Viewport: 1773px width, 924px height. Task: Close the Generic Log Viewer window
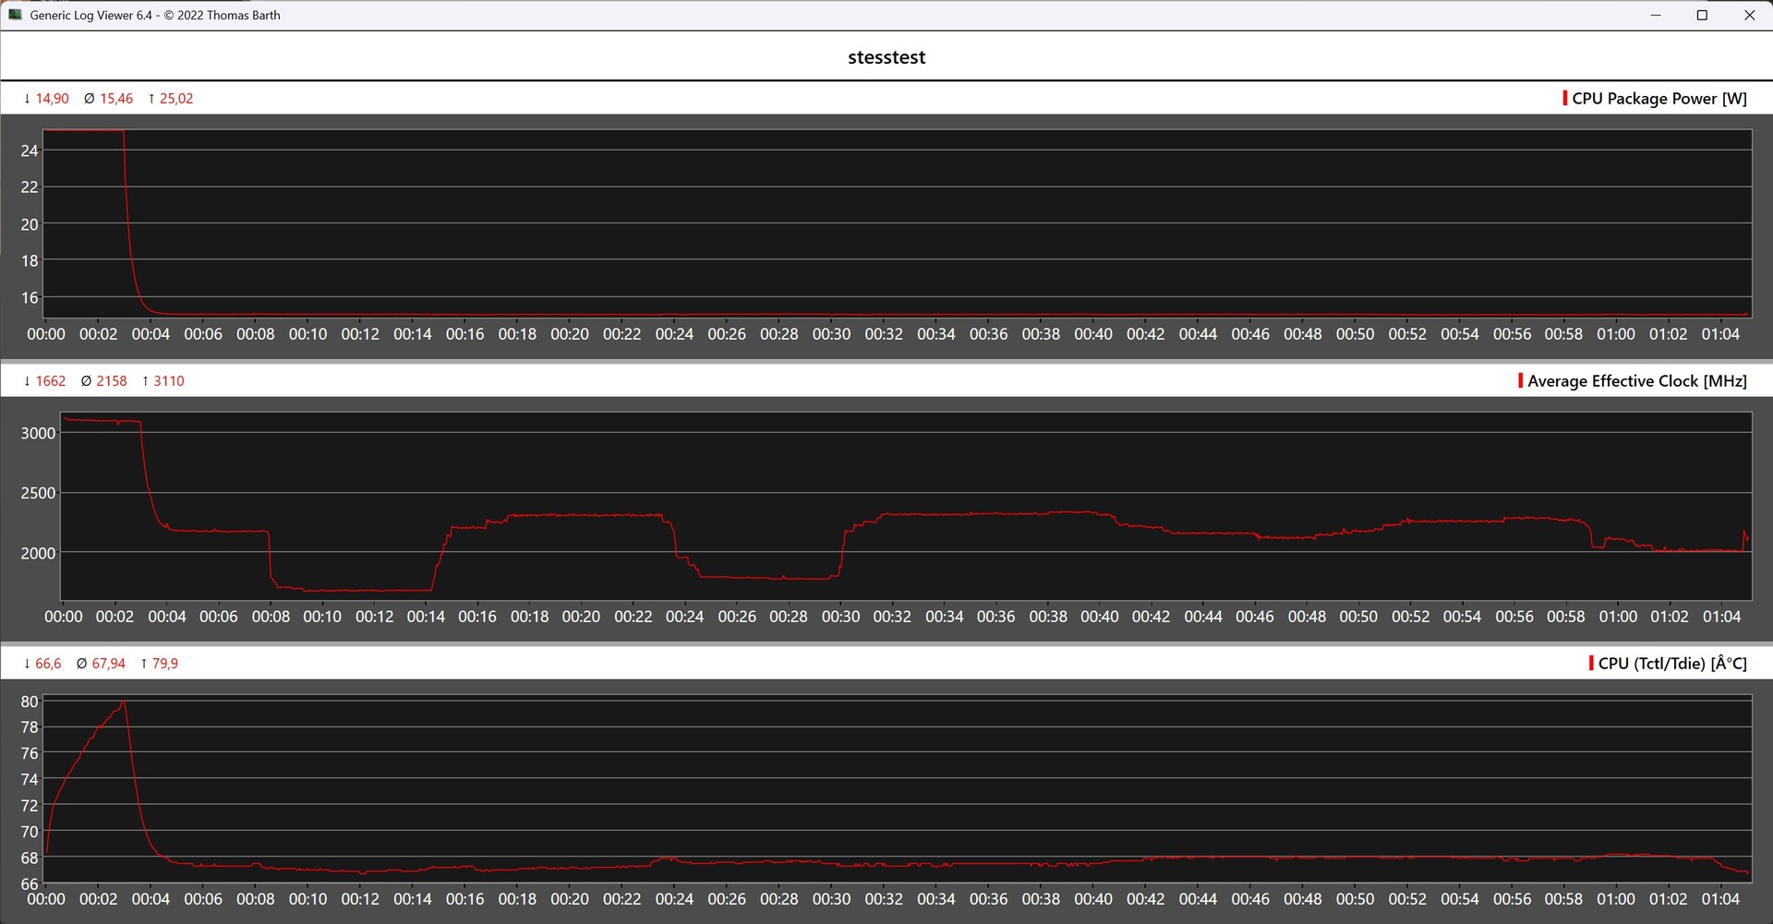point(1749,15)
